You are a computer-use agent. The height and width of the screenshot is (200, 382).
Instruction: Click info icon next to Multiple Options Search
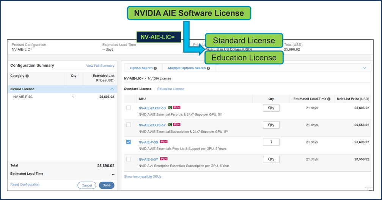(x=208, y=68)
